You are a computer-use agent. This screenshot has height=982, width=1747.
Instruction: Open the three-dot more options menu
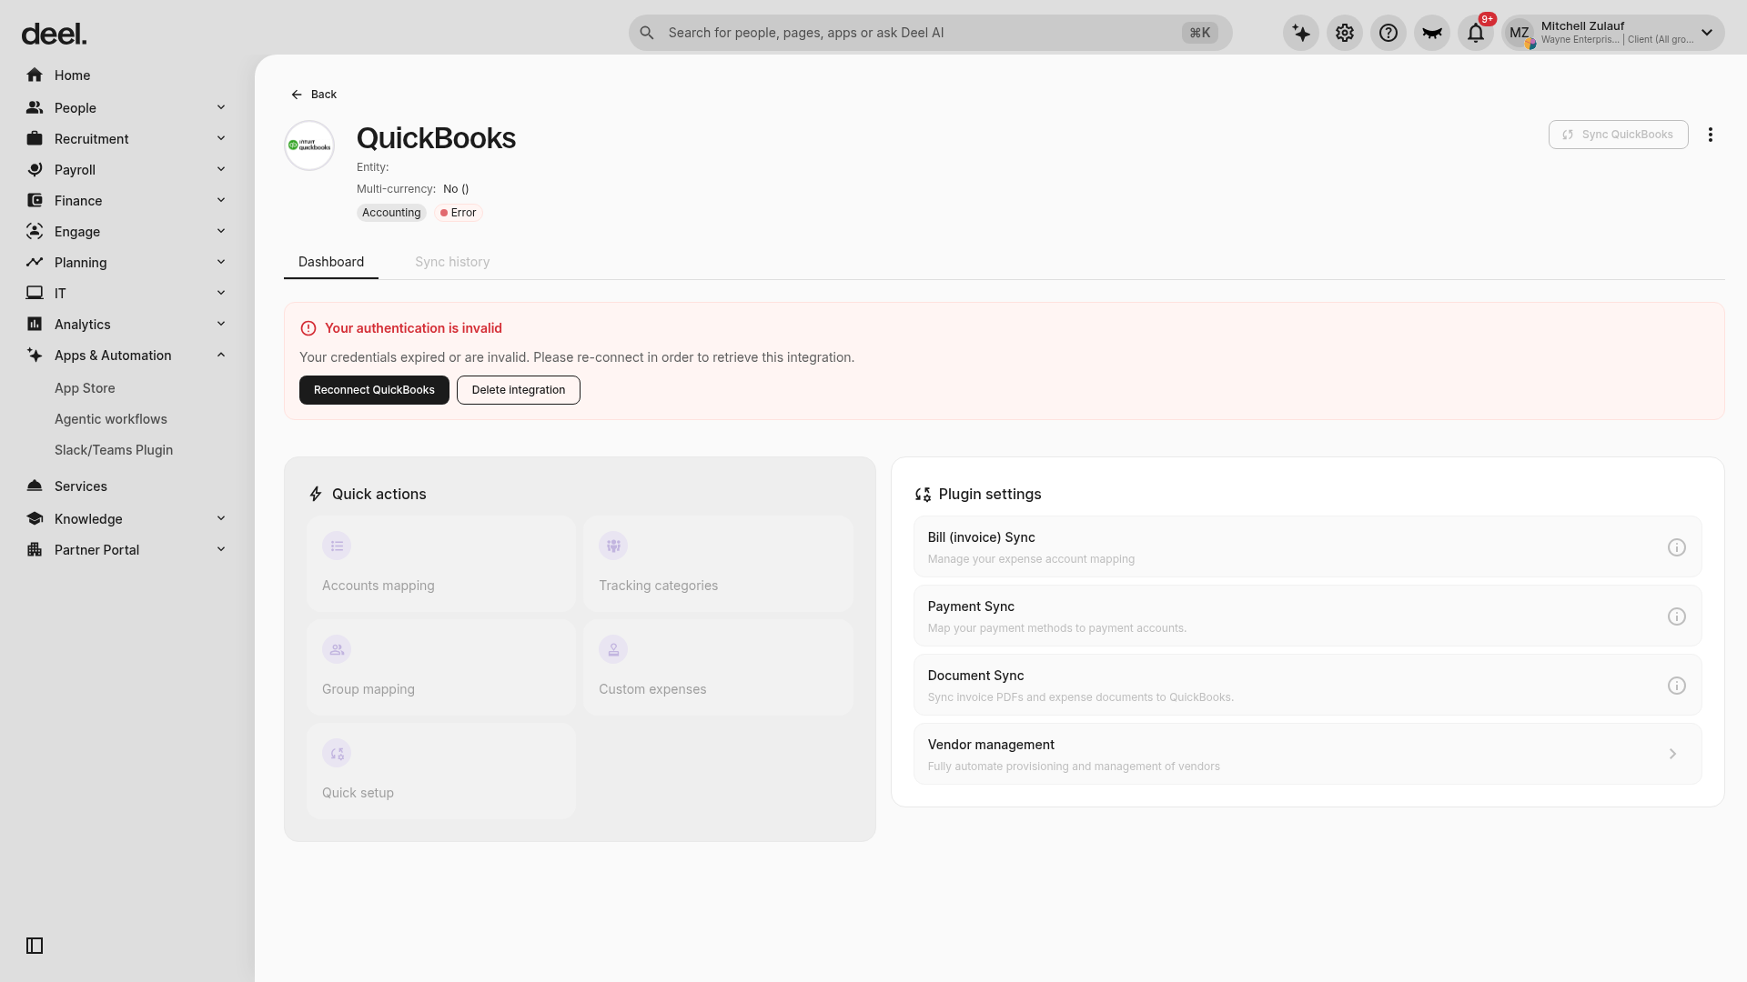pyautogui.click(x=1711, y=135)
